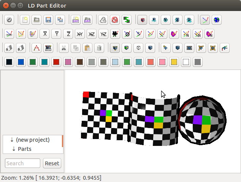Click the add vertex plus icon
The image size is (241, 182).
pyautogui.click(x=166, y=48)
